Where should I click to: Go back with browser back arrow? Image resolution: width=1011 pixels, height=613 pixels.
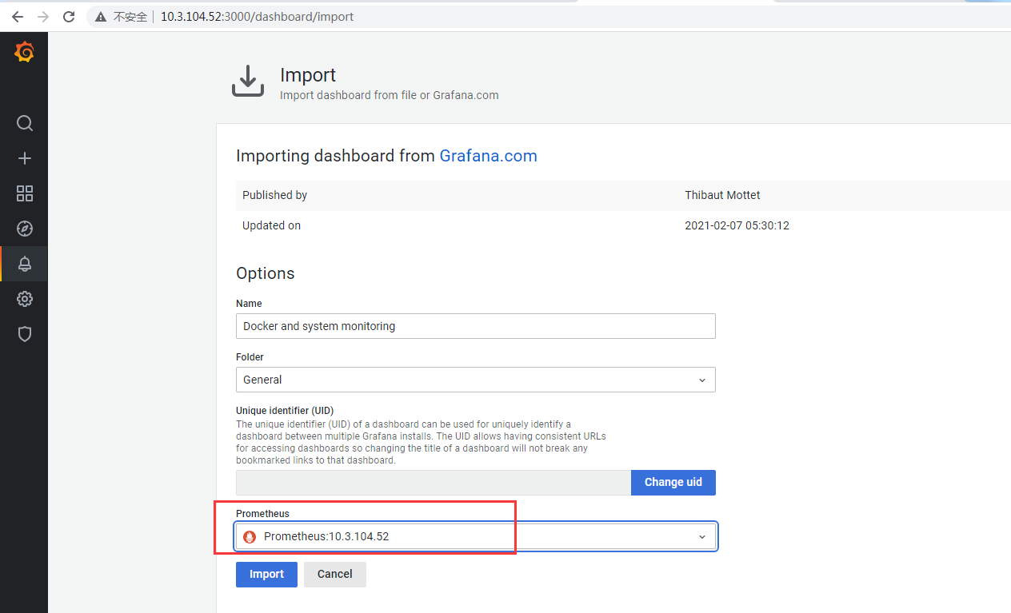coord(18,17)
